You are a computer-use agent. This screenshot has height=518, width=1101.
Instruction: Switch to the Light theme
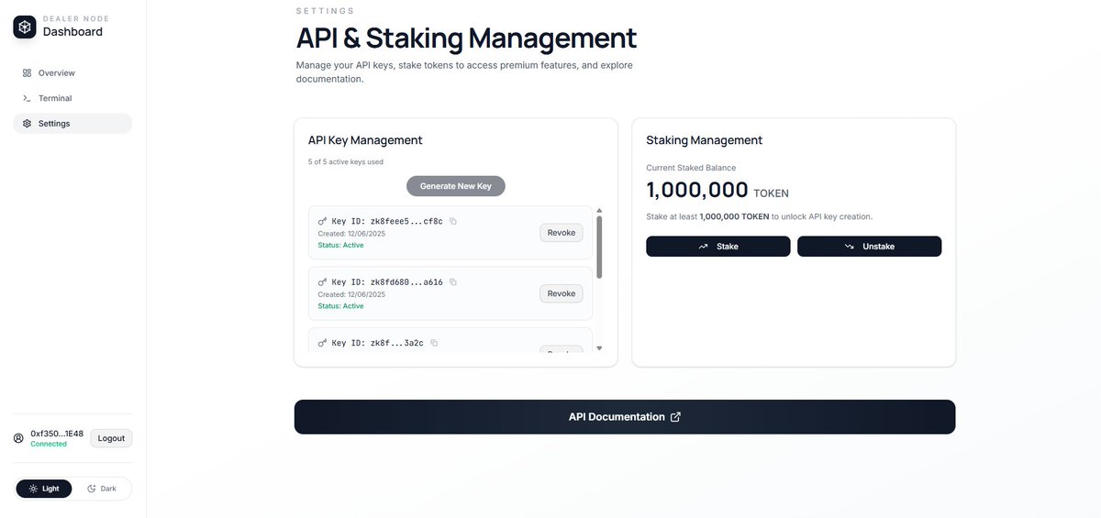(x=44, y=489)
